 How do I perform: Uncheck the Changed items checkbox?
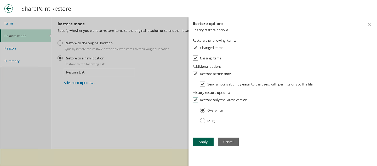pos(195,48)
